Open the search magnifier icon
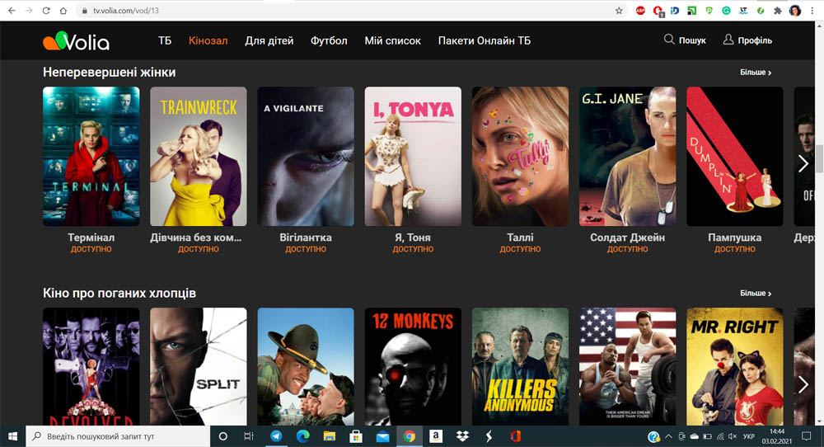Image resolution: width=824 pixels, height=447 pixels. pos(668,40)
